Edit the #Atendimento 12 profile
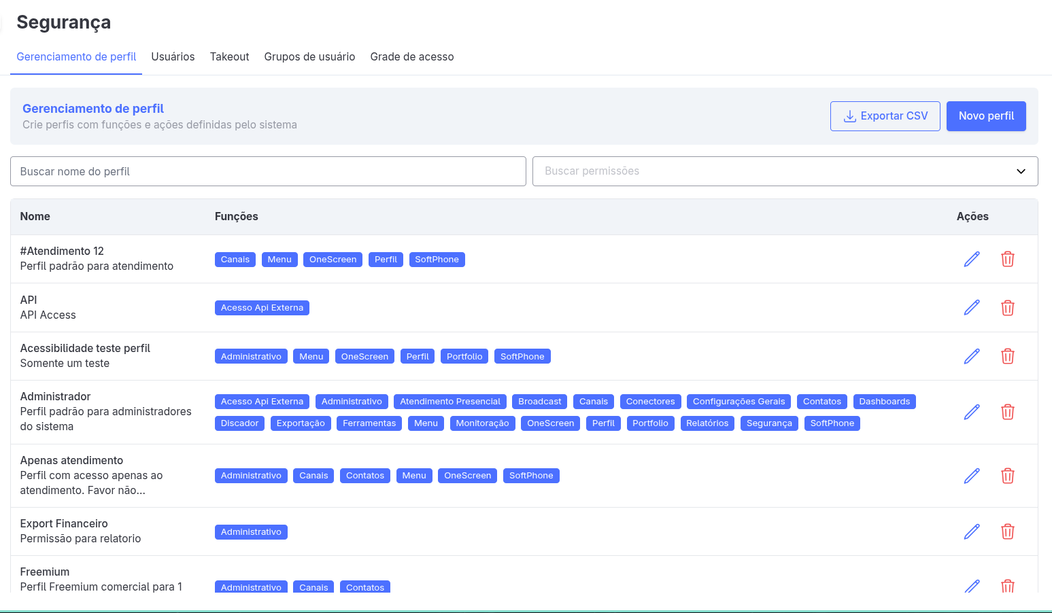 (x=972, y=259)
